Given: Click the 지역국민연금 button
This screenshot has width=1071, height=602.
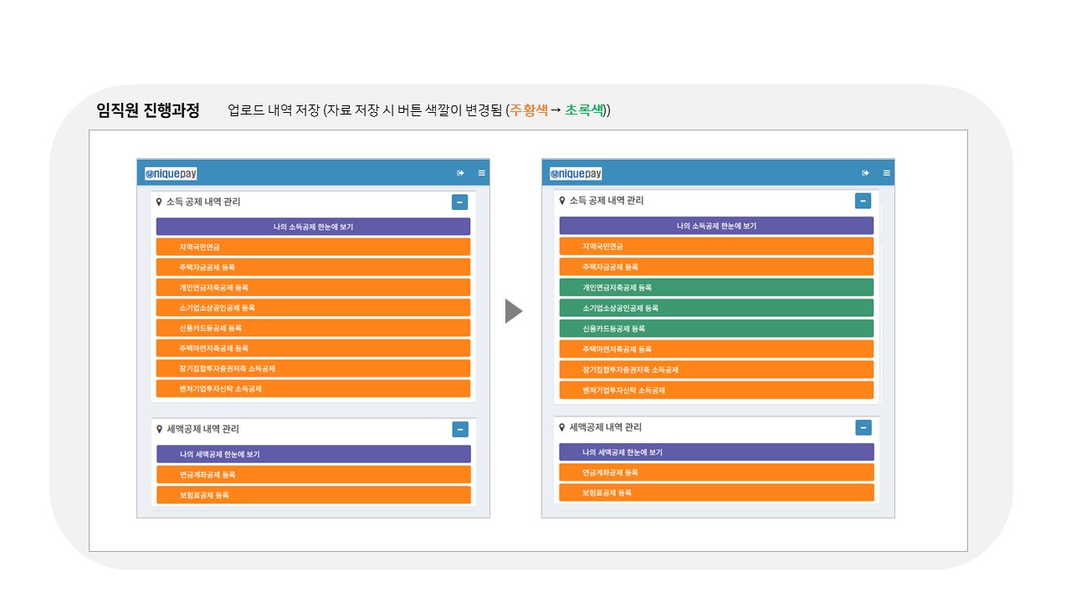Looking at the screenshot, I should point(313,246).
